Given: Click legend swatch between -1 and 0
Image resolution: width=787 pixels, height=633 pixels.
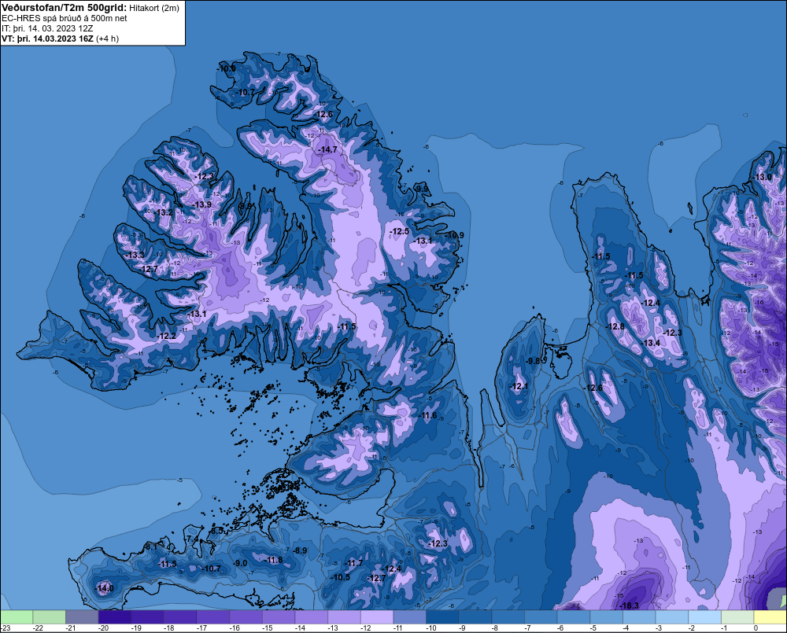Looking at the screenshot, I should click(738, 616).
